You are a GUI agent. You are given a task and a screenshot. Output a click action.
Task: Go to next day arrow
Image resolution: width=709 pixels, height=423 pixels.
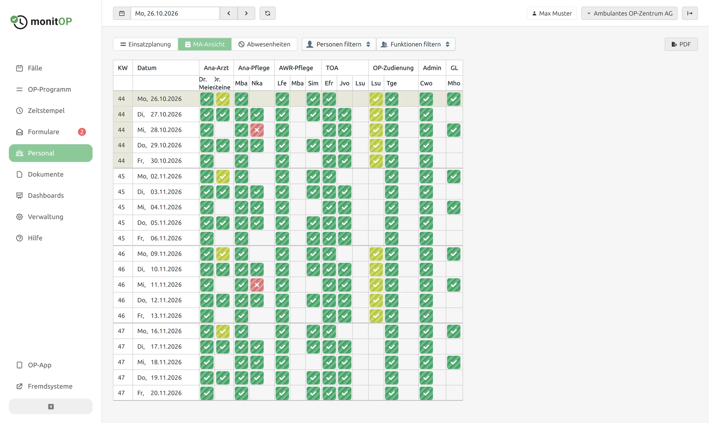pyautogui.click(x=246, y=13)
